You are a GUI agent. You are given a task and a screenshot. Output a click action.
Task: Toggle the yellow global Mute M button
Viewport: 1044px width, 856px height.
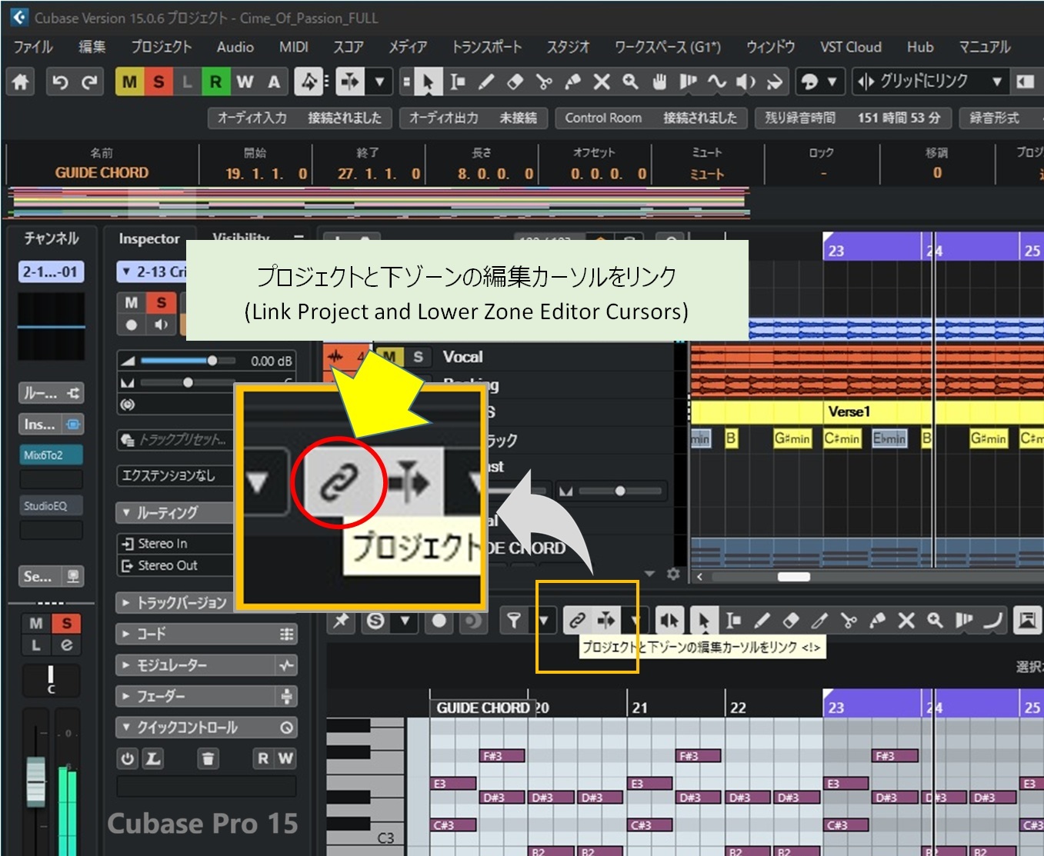(129, 82)
